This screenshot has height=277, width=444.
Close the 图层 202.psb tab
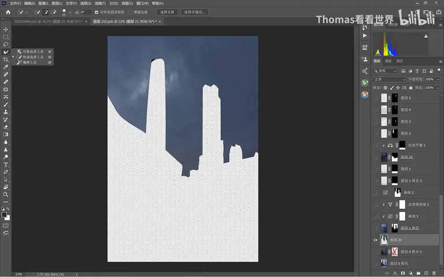[160, 21]
